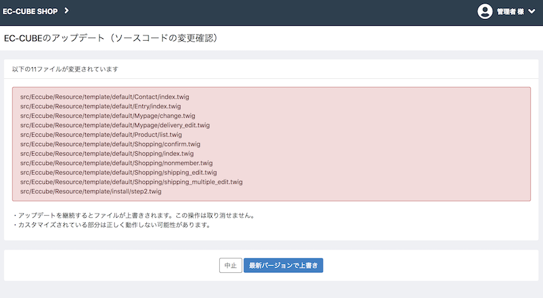The height and width of the screenshot is (298, 543).
Task: Click 最新バージョンで上書き overwrite button
Action: click(283, 265)
